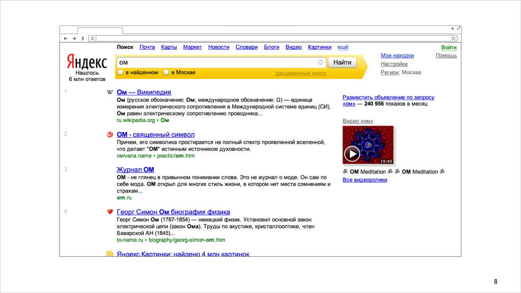
Task: Open the Карты service tab
Action: point(169,47)
